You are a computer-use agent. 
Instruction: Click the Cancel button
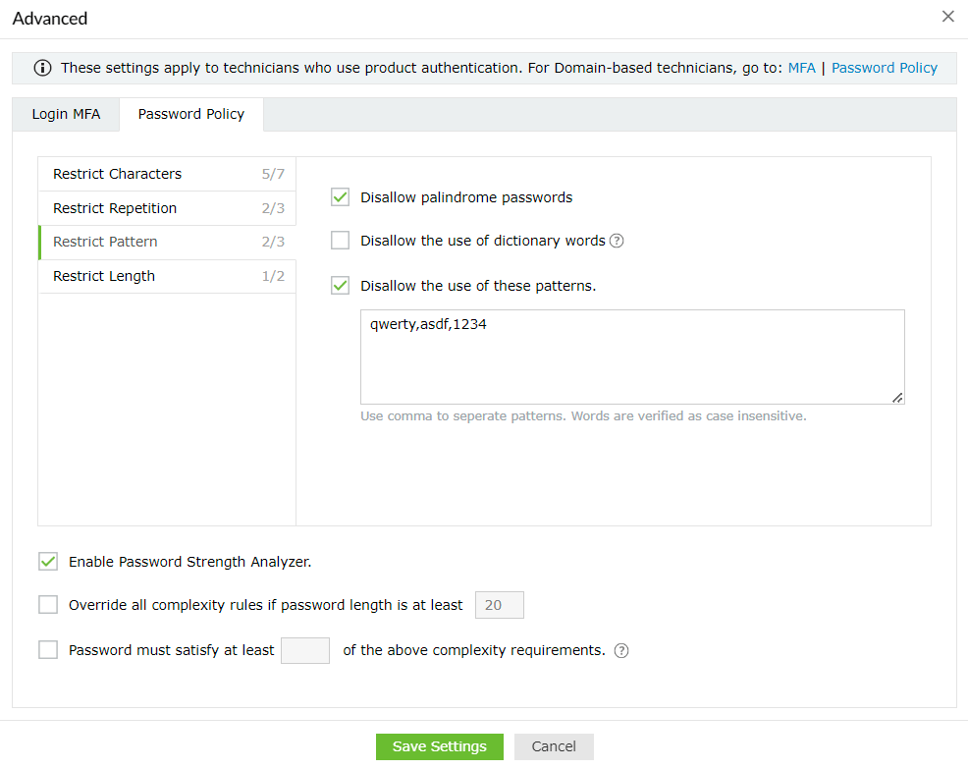[554, 746]
